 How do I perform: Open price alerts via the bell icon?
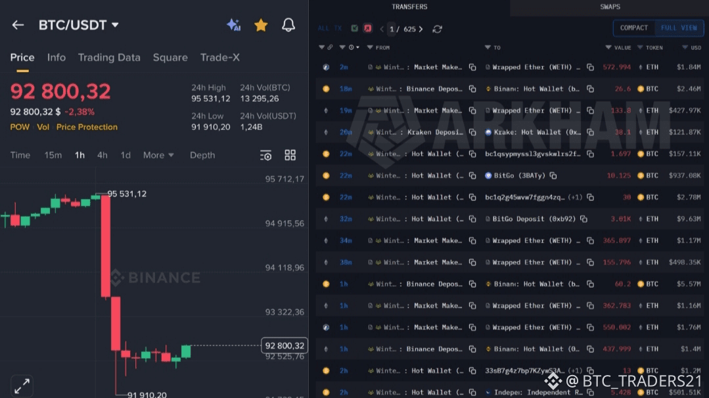pyautogui.click(x=288, y=25)
